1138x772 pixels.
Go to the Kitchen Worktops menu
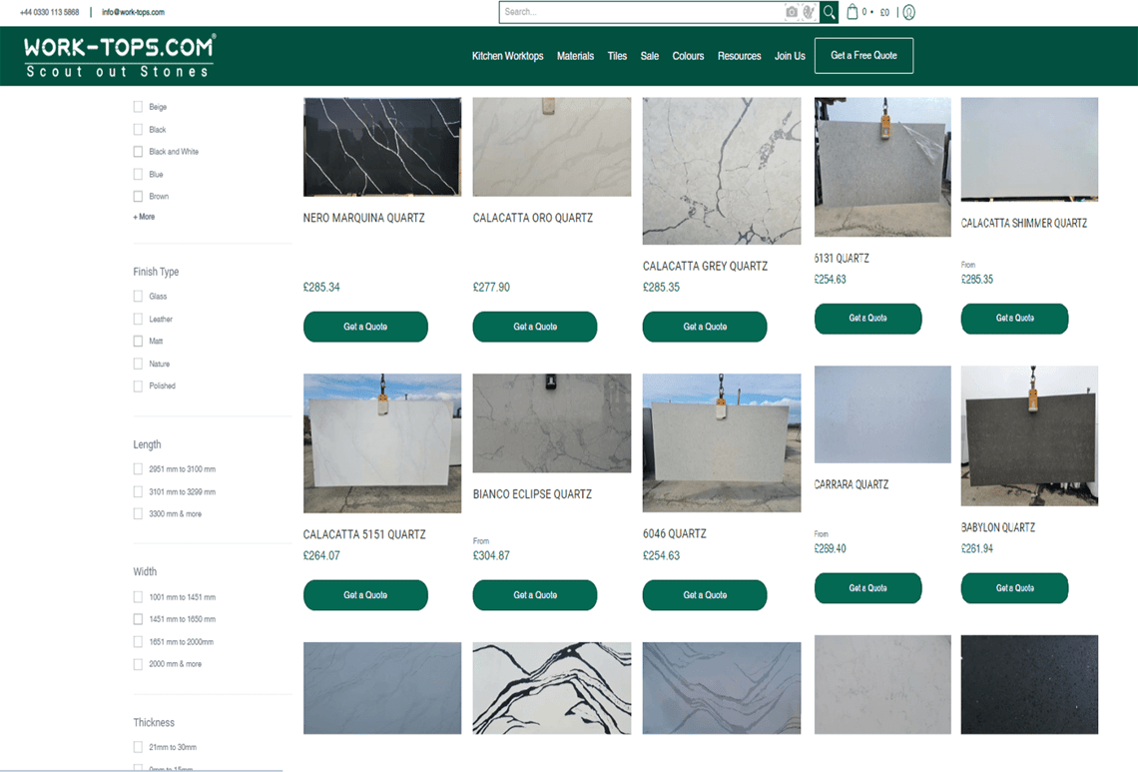[x=507, y=56]
